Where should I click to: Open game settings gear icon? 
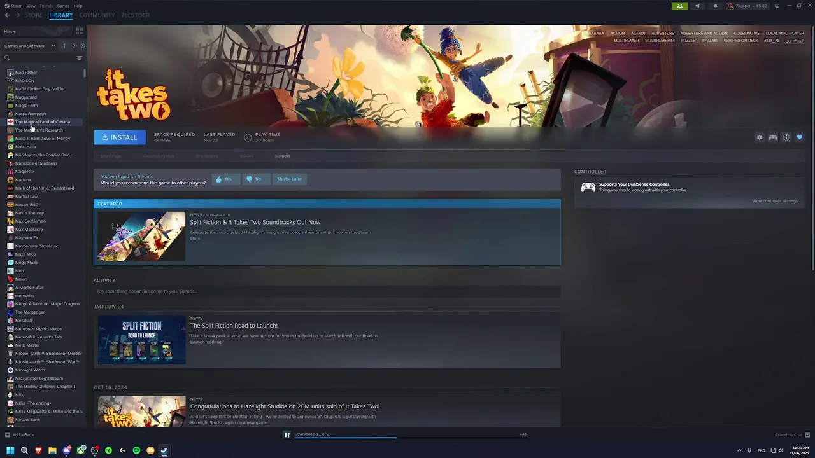click(759, 137)
